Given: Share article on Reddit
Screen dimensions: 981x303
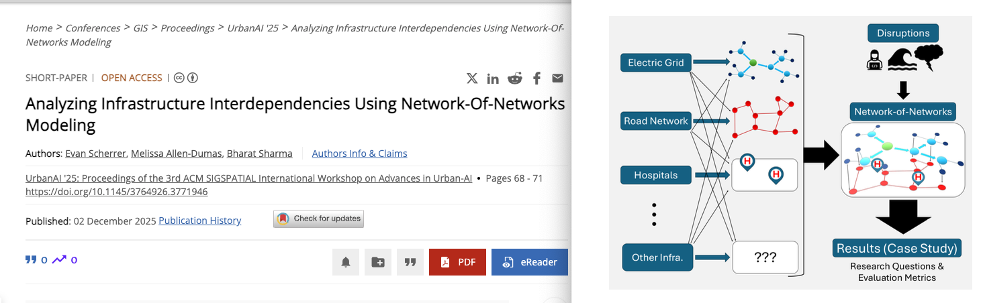Looking at the screenshot, I should coord(515,78).
